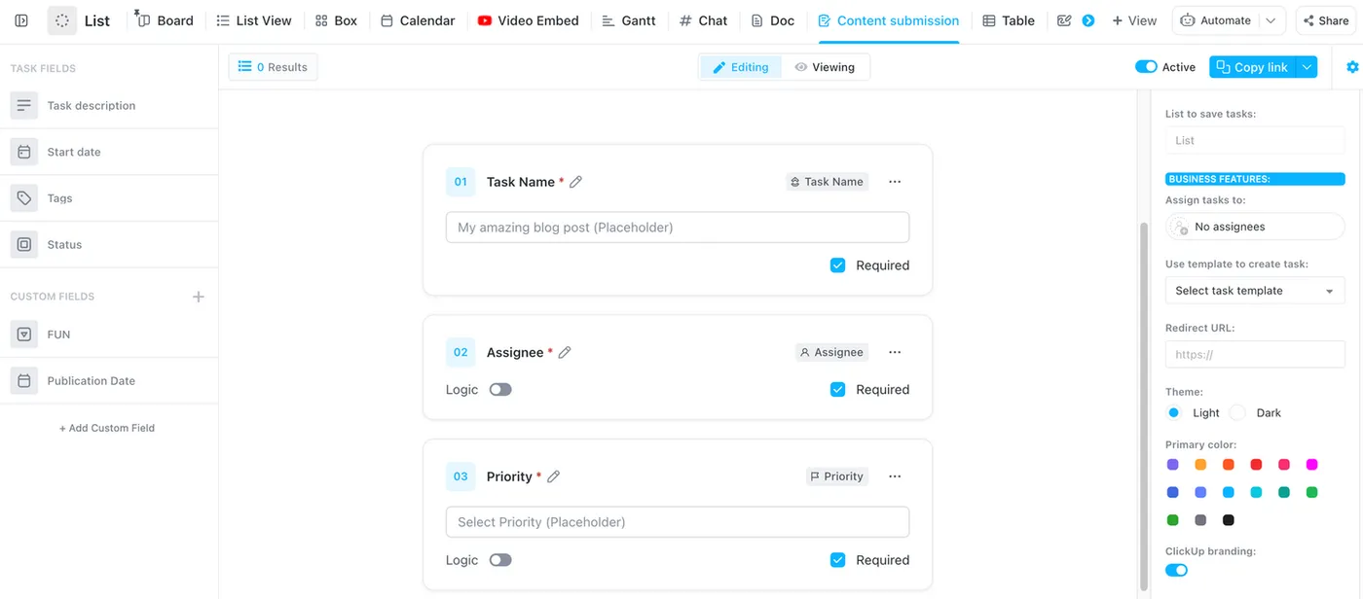
Task: Open the three-dot menu for Priority field
Action: click(x=895, y=476)
